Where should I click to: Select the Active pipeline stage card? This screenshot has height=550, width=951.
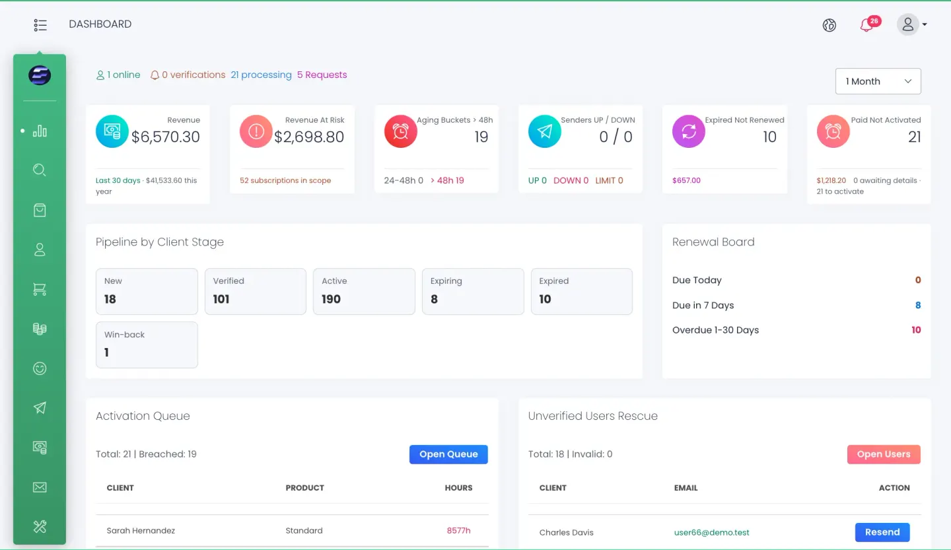click(x=364, y=291)
